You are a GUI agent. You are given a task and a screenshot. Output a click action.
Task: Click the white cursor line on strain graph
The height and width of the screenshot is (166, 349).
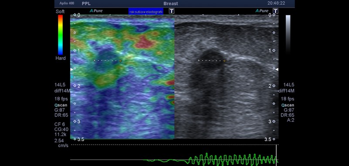pyautogui.click(x=277, y=156)
